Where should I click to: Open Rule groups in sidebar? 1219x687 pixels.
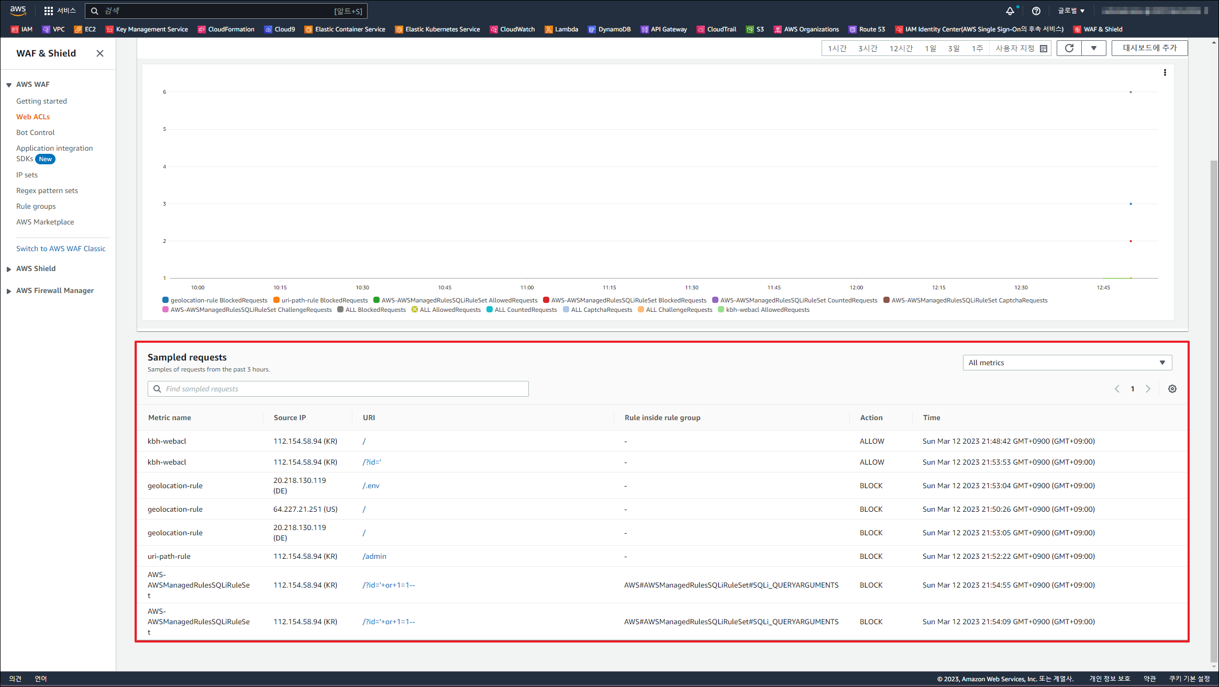click(36, 206)
